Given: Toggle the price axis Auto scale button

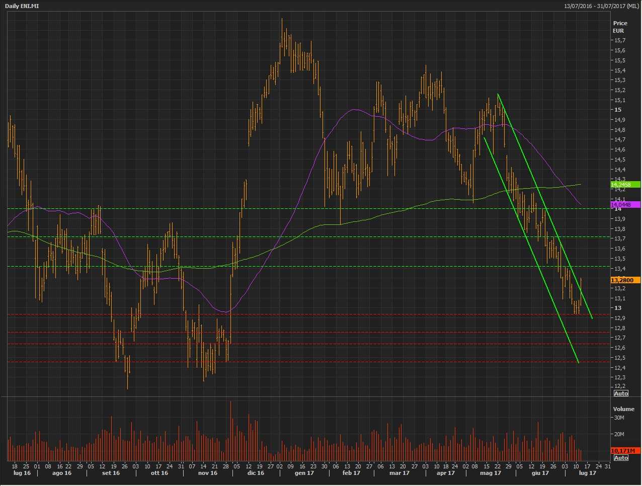Looking at the screenshot, I should [x=621, y=393].
